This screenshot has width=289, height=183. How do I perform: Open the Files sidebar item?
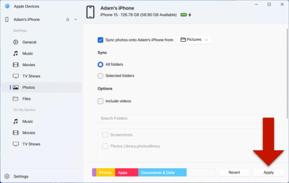tap(41, 99)
